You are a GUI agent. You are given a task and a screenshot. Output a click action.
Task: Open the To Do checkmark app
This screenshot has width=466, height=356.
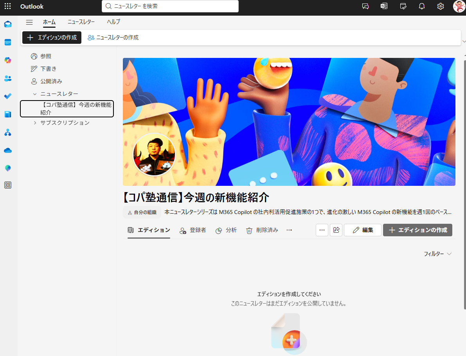pos(8,96)
